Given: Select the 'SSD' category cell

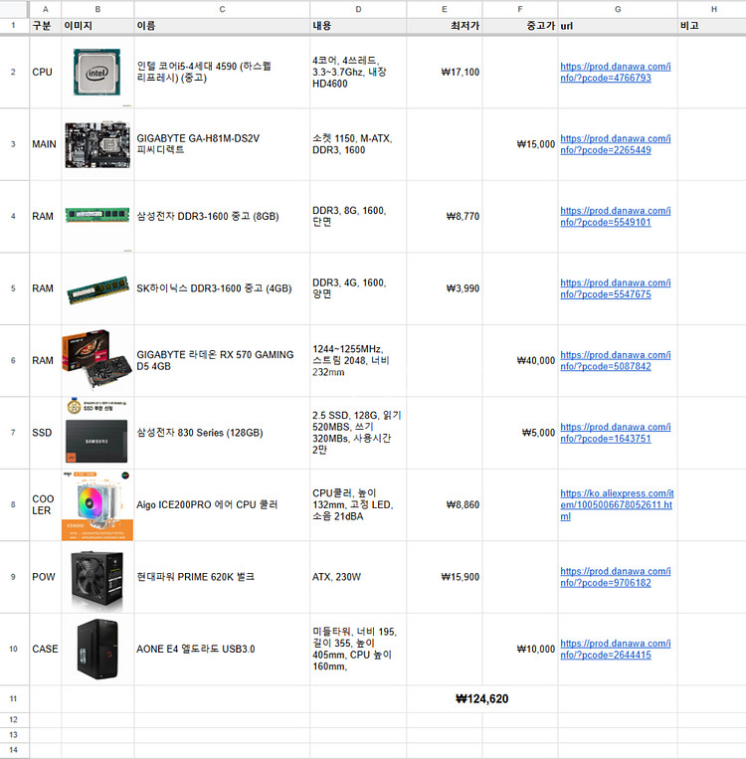Looking at the screenshot, I should [45, 433].
